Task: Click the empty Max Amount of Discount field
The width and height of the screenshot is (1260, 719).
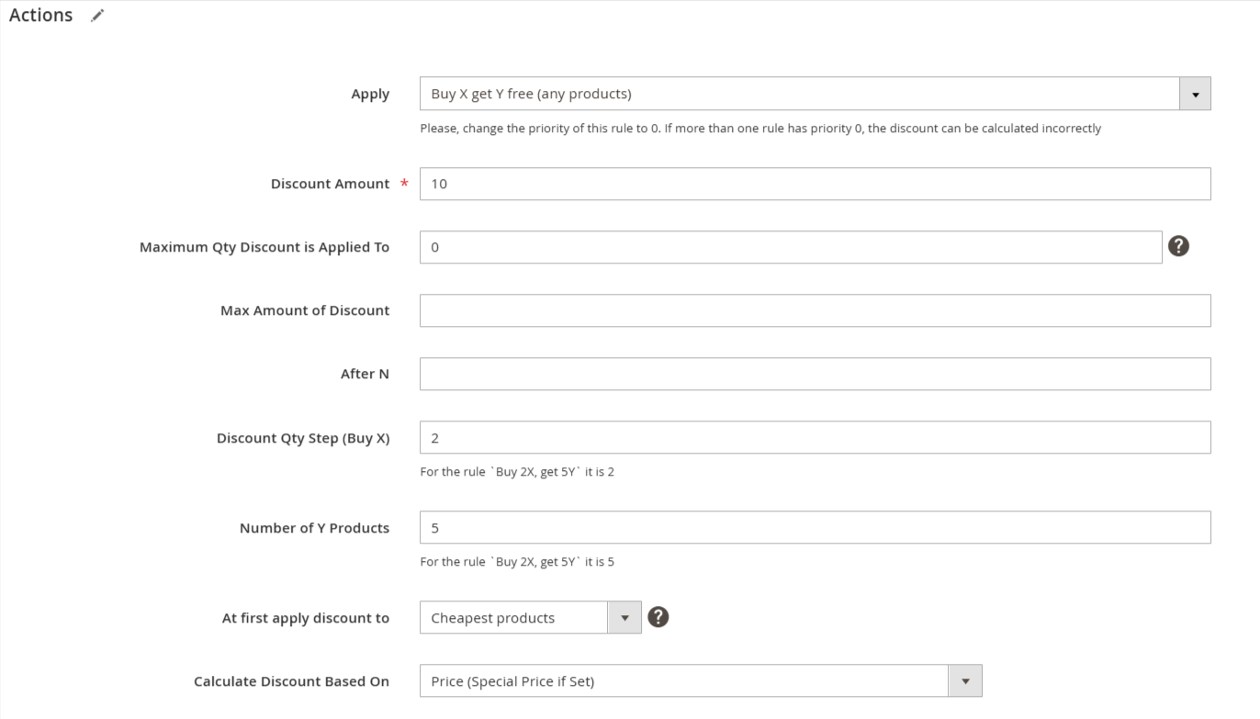Action: [816, 310]
